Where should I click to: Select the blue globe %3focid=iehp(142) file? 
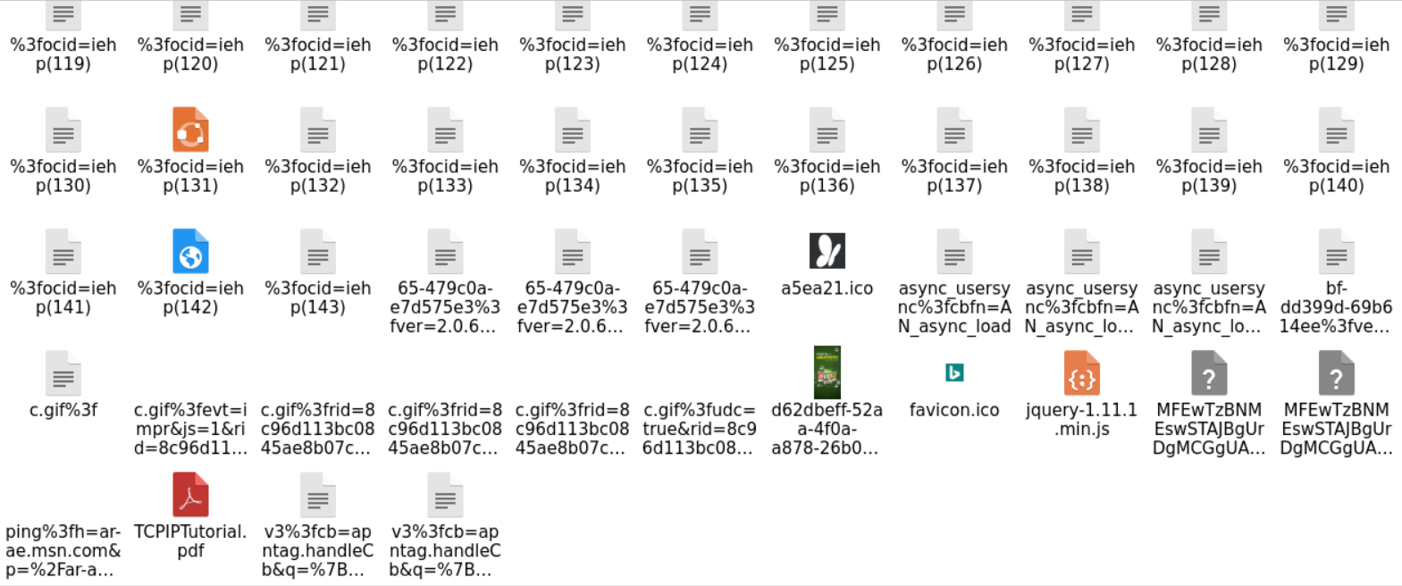190,251
